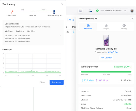The image size is (136, 111).
Task: Click the Samsung Galaxy S8 icon in latency path
Action: pyautogui.click(x=54, y=12)
